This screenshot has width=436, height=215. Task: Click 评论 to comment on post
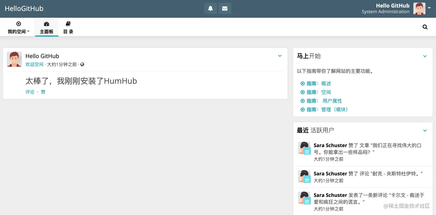(30, 92)
